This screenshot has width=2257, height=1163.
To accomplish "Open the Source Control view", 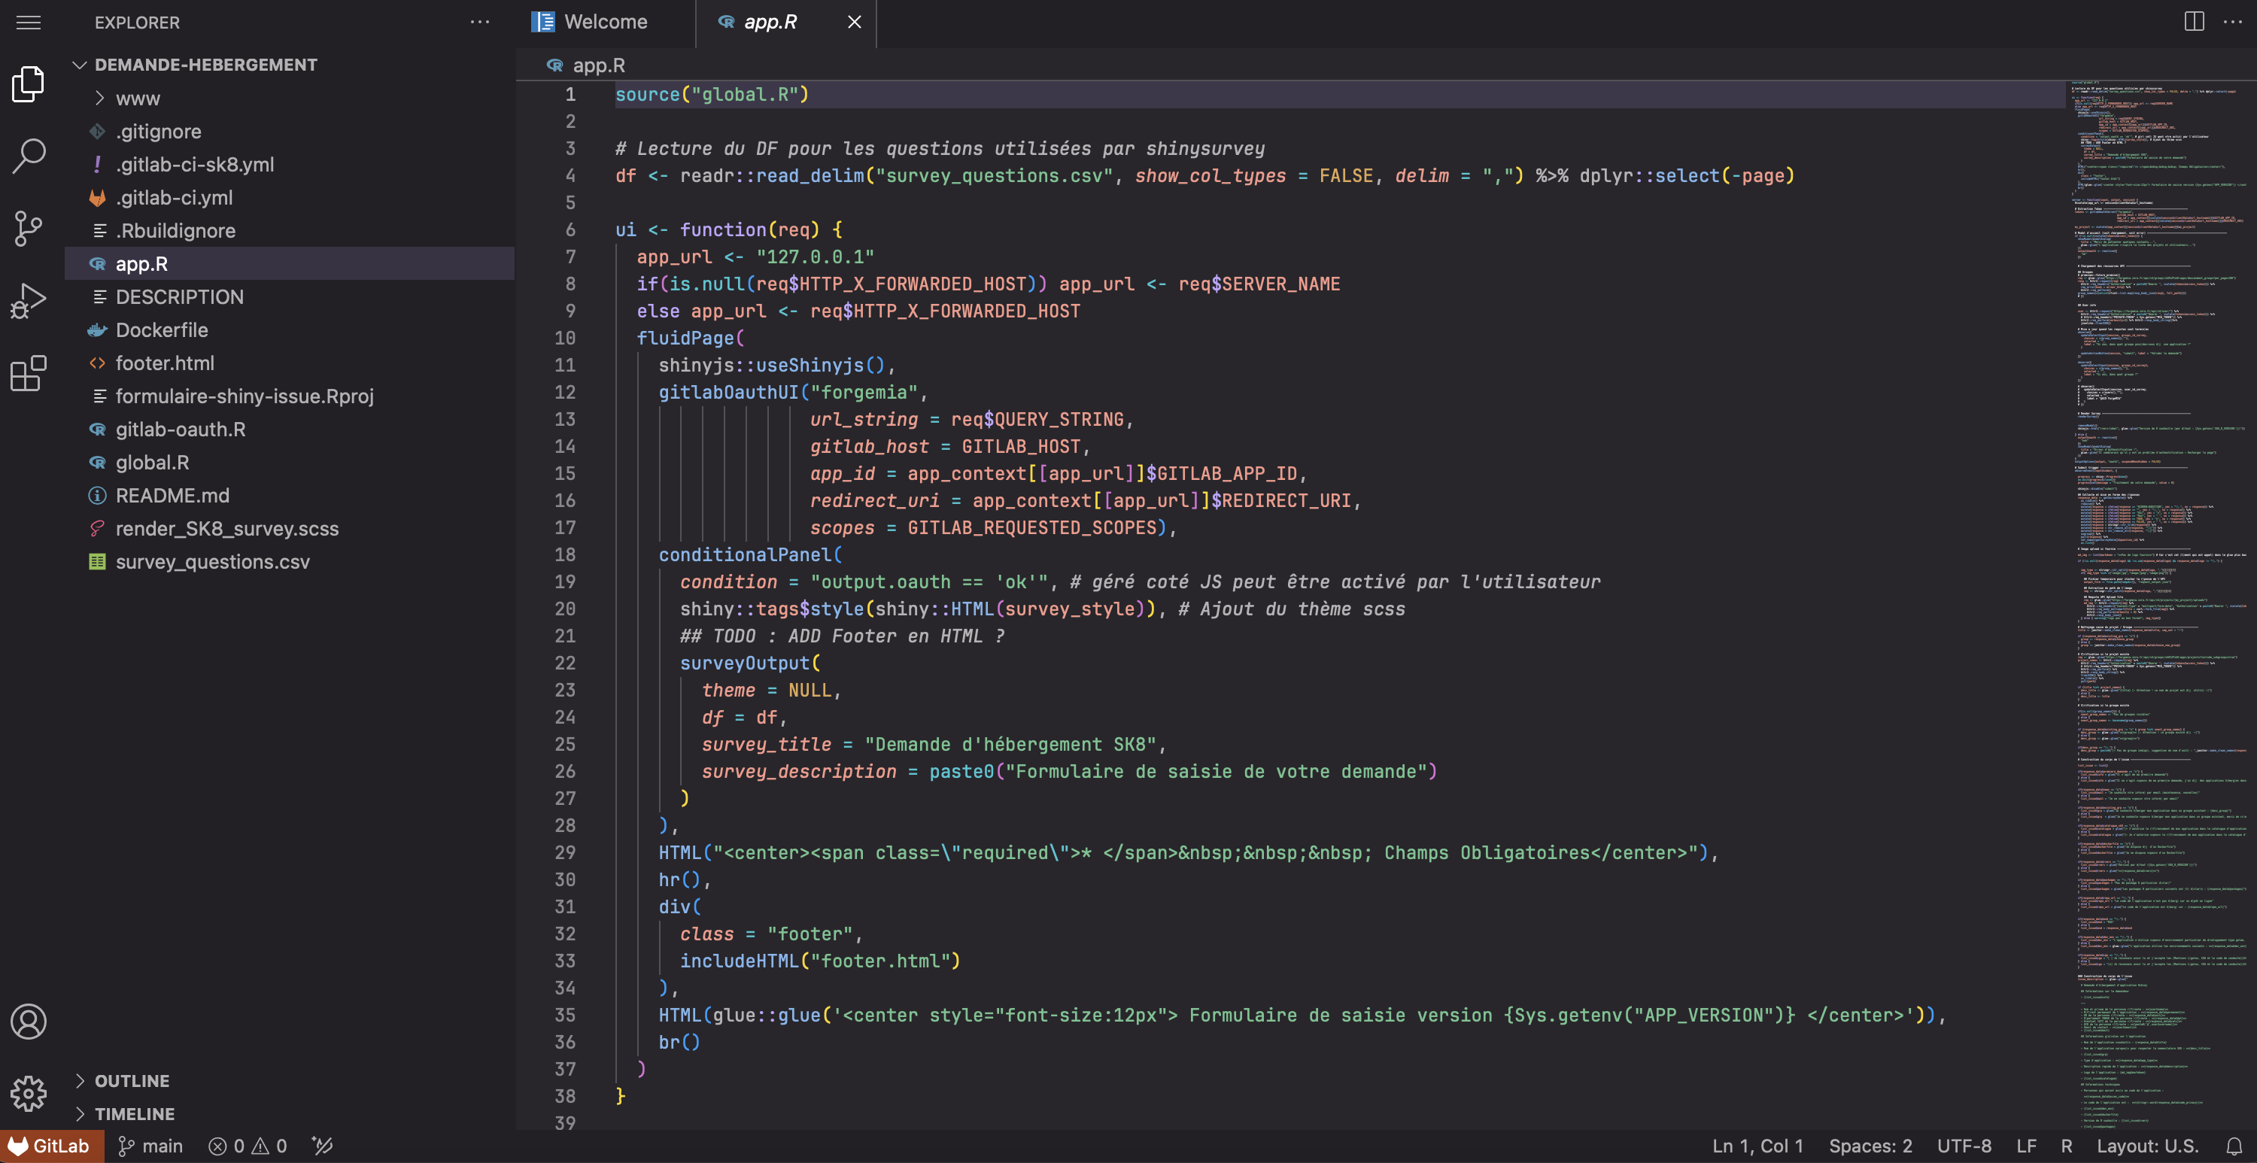I will 29,229.
